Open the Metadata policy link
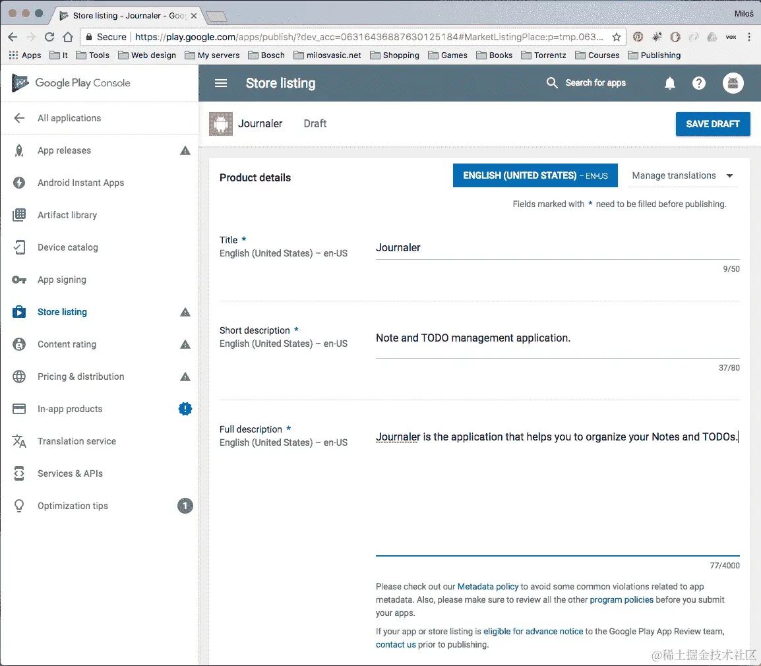The height and width of the screenshot is (666, 761). coord(488,586)
